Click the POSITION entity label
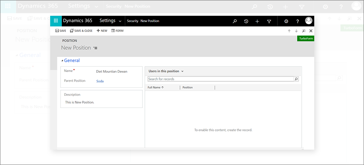Screen dimensions: 364x165 (x=70, y=40)
